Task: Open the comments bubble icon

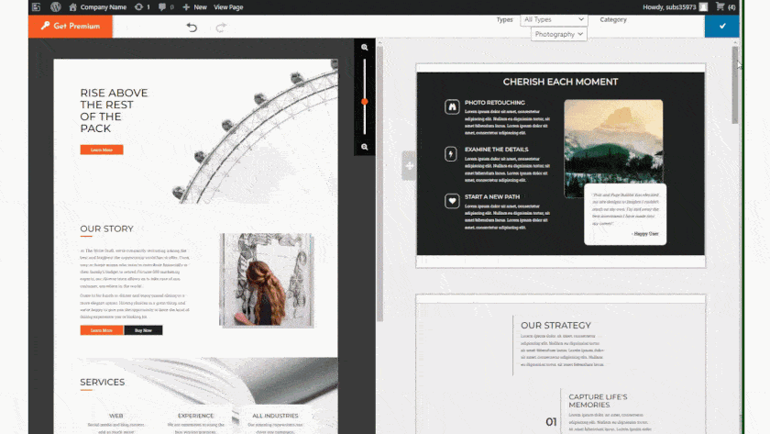Action: [x=166, y=6]
